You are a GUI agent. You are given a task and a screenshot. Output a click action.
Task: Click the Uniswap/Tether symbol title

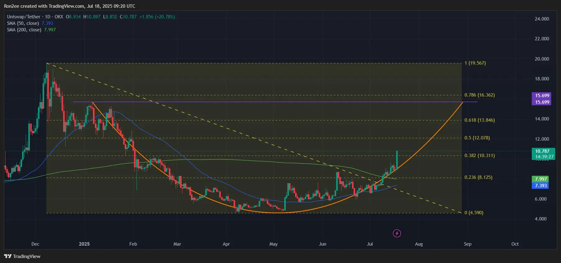click(24, 17)
